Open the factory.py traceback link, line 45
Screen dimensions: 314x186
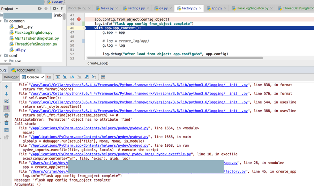click(x=235, y=171)
